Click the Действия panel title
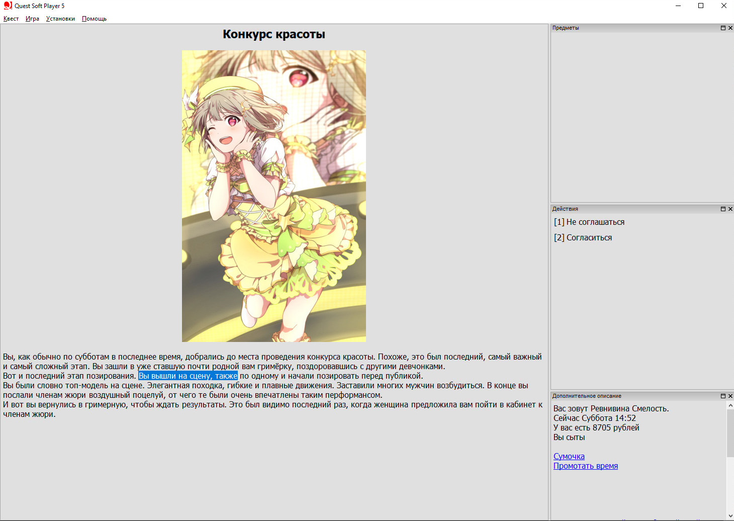734x521 pixels. [565, 209]
